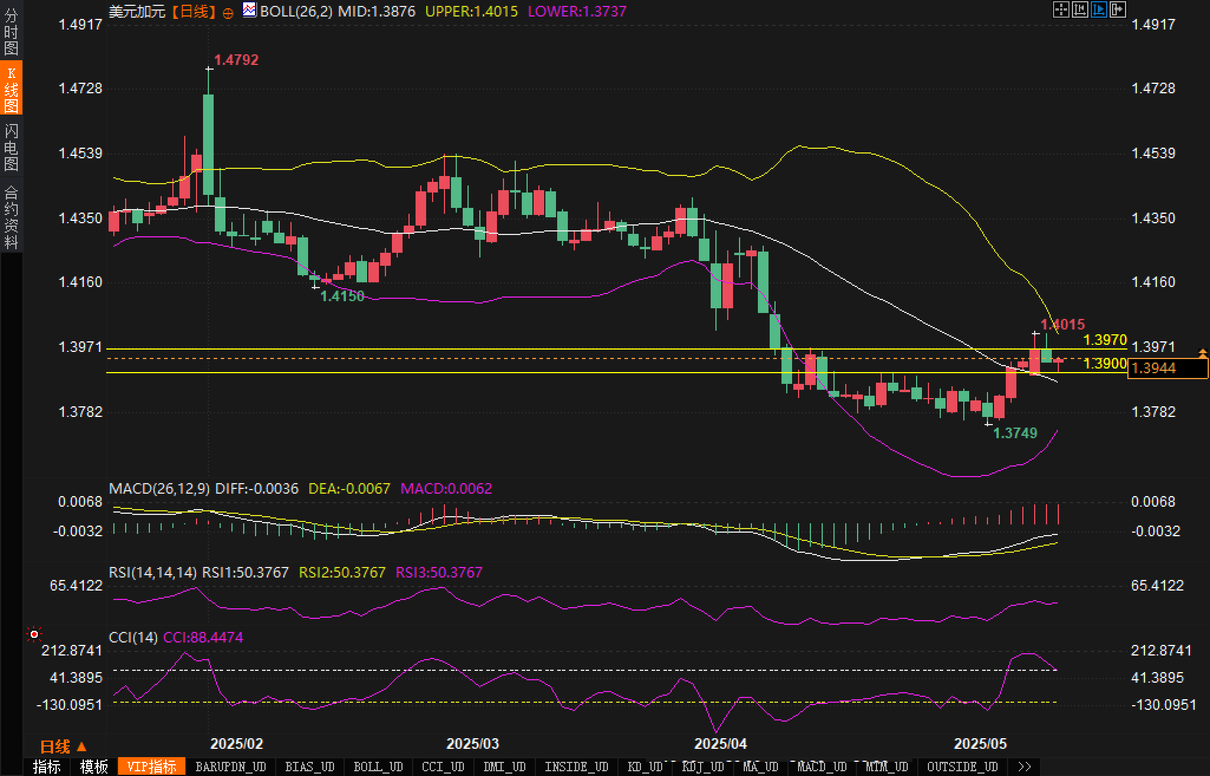Apply the MTM_UD indicator
This screenshot has width=1210, height=776.
pos(887,767)
